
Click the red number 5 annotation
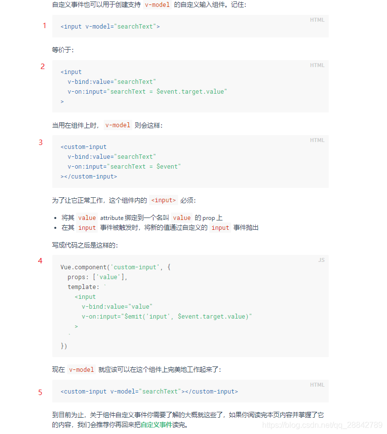40,393
